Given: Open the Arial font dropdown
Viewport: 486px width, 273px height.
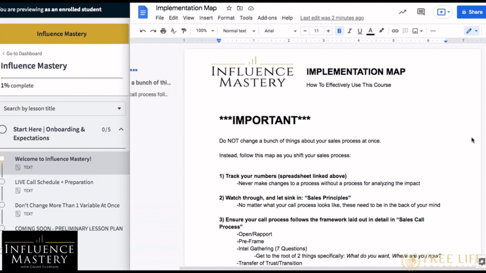Looking at the screenshot, I should (x=274, y=30).
